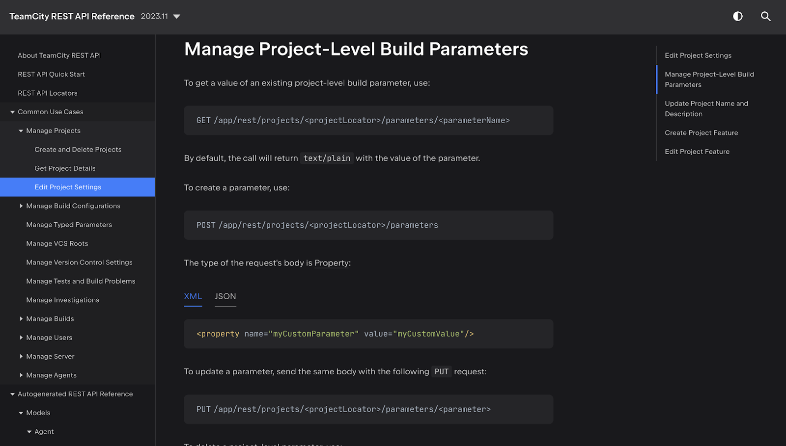Collapse the Manage Projects arrow
Image resolution: width=786 pixels, height=446 pixels.
coord(21,131)
